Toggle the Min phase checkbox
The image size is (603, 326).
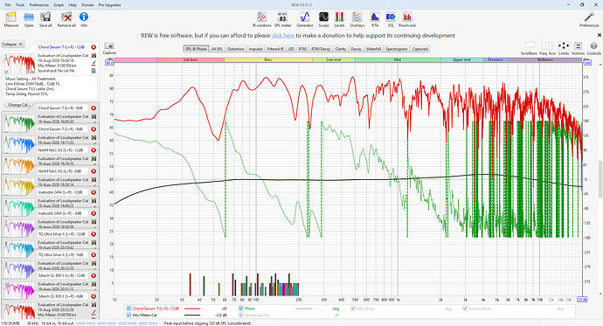(353, 309)
